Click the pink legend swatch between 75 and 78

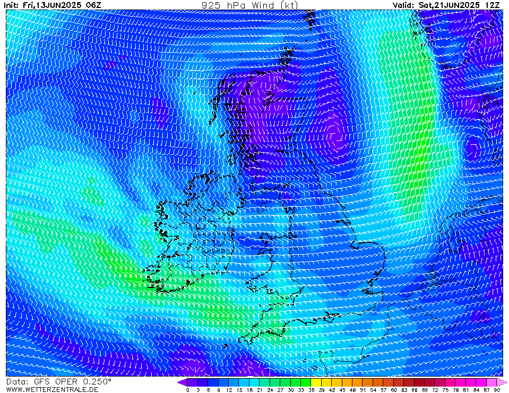[451, 382]
